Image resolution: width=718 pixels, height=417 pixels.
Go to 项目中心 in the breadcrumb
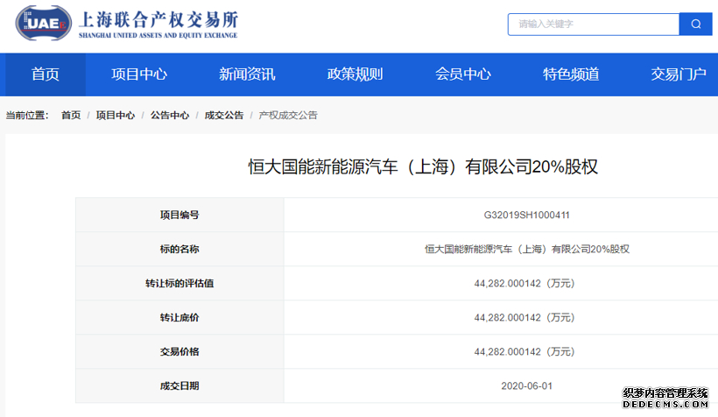pos(116,115)
